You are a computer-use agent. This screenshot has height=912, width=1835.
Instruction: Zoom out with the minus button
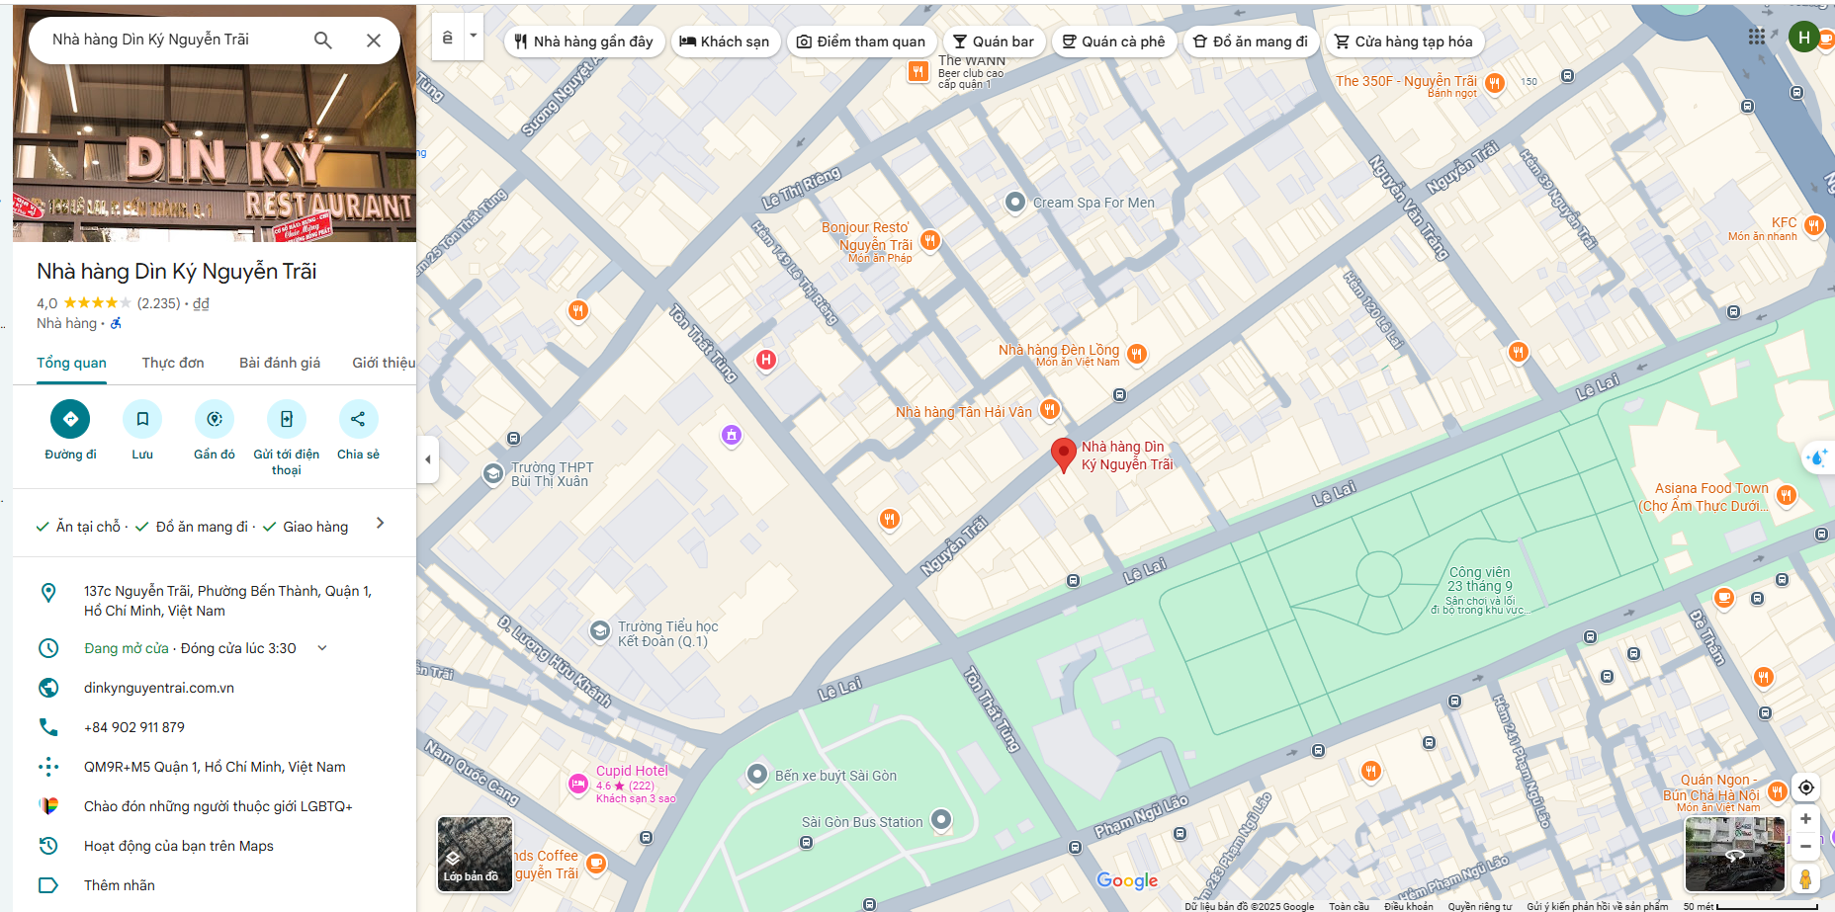pos(1805,847)
